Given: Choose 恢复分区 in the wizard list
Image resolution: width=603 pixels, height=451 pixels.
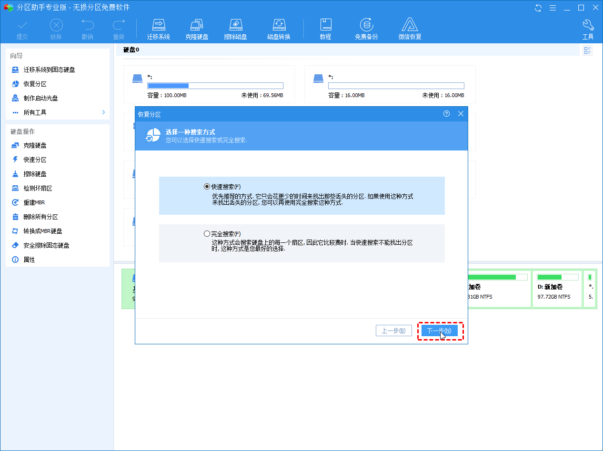Looking at the screenshot, I should click(35, 84).
